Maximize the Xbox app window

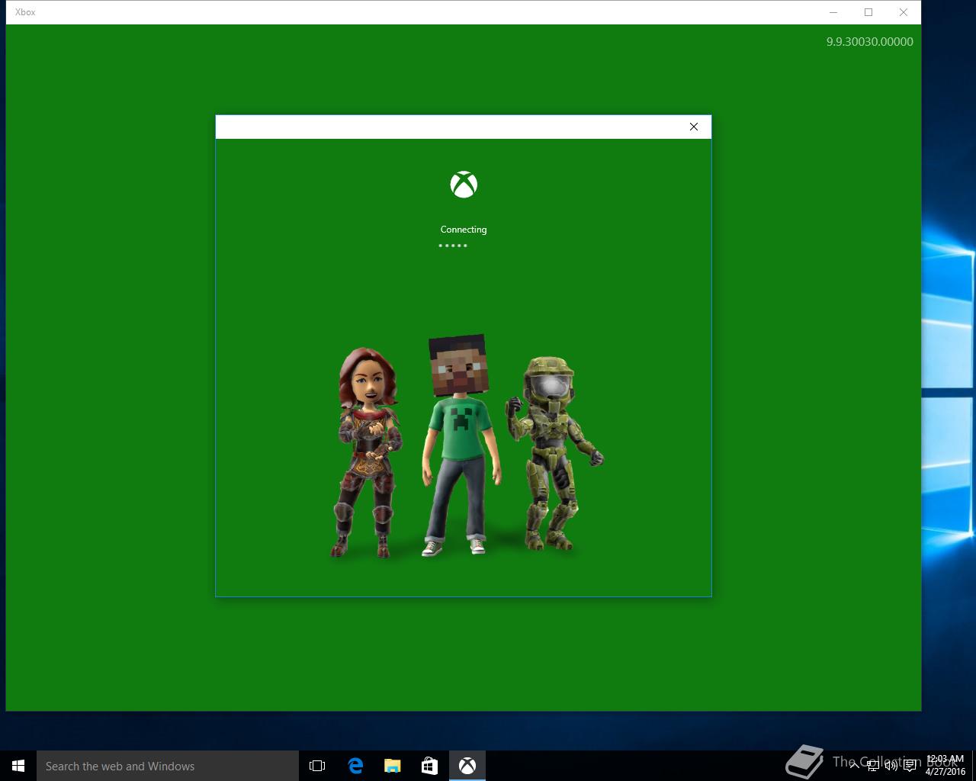tap(868, 12)
